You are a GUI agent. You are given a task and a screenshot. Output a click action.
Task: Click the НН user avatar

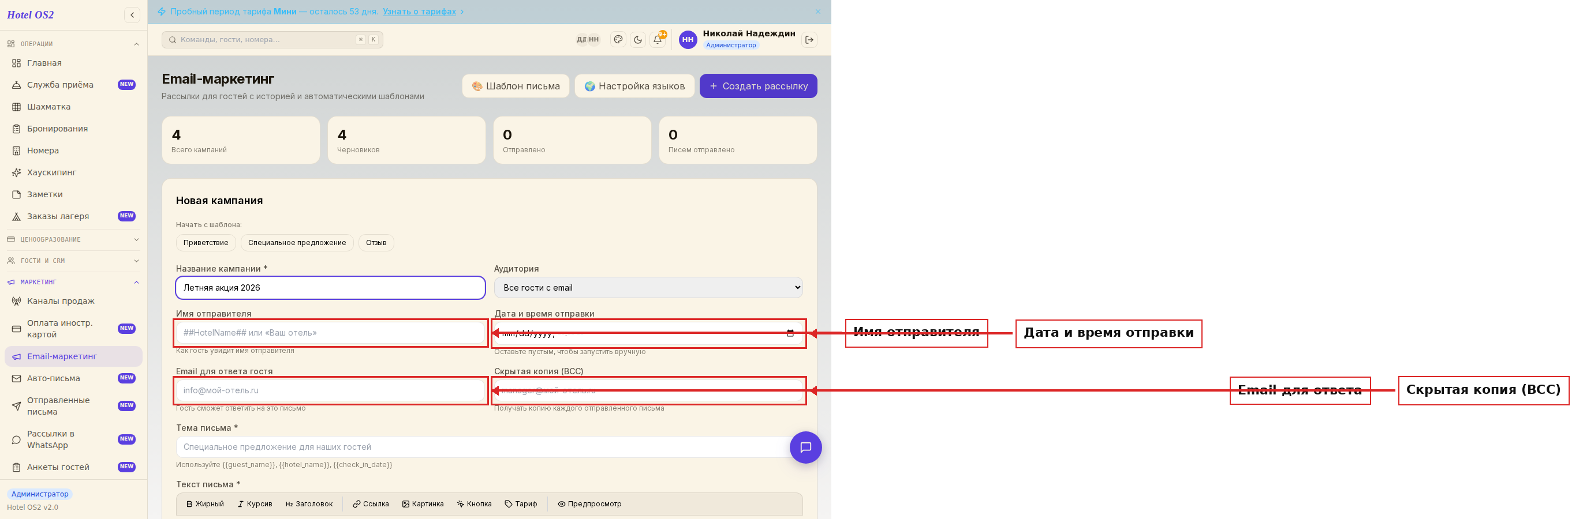click(688, 40)
